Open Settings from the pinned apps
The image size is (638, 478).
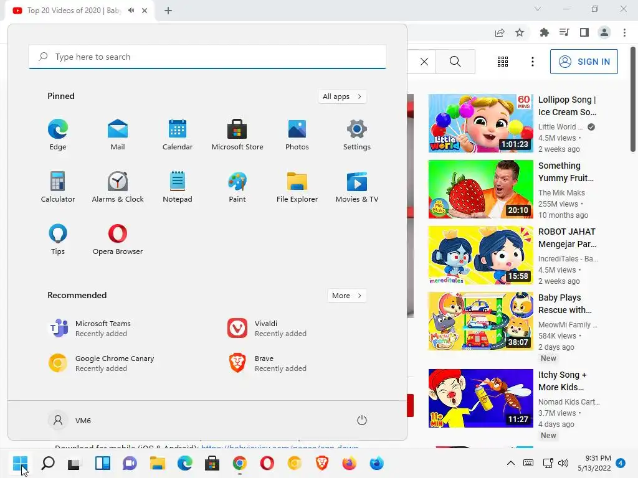357,135
